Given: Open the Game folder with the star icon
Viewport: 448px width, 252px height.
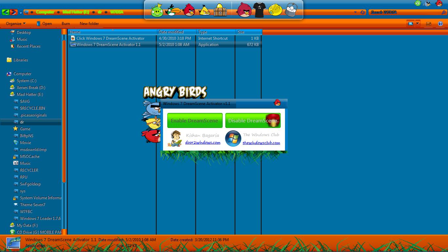Looking at the screenshot, I should (25, 129).
